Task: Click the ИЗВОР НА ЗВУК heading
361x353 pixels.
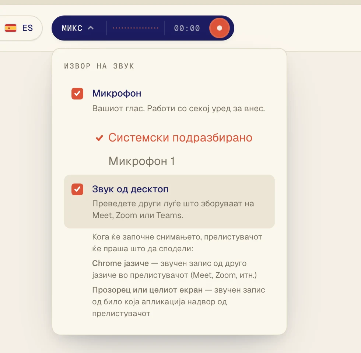Action: point(99,66)
